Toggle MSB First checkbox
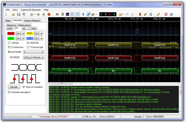The height and width of the screenshot is (122, 186). (28, 43)
